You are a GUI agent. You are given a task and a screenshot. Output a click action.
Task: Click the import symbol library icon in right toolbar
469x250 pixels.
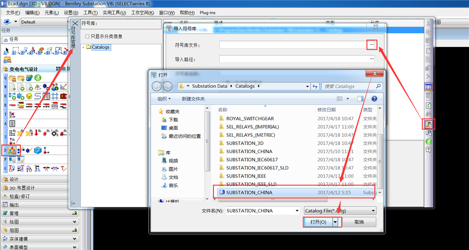429,124
